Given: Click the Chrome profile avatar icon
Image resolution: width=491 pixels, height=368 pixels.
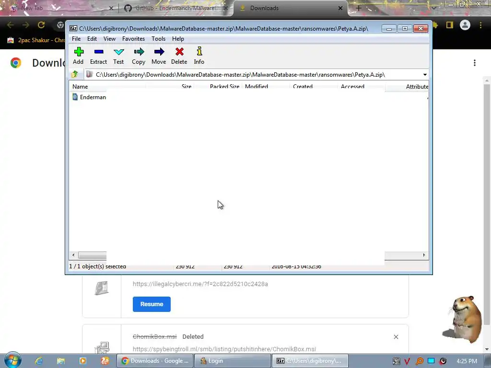Looking at the screenshot, I should (x=465, y=25).
